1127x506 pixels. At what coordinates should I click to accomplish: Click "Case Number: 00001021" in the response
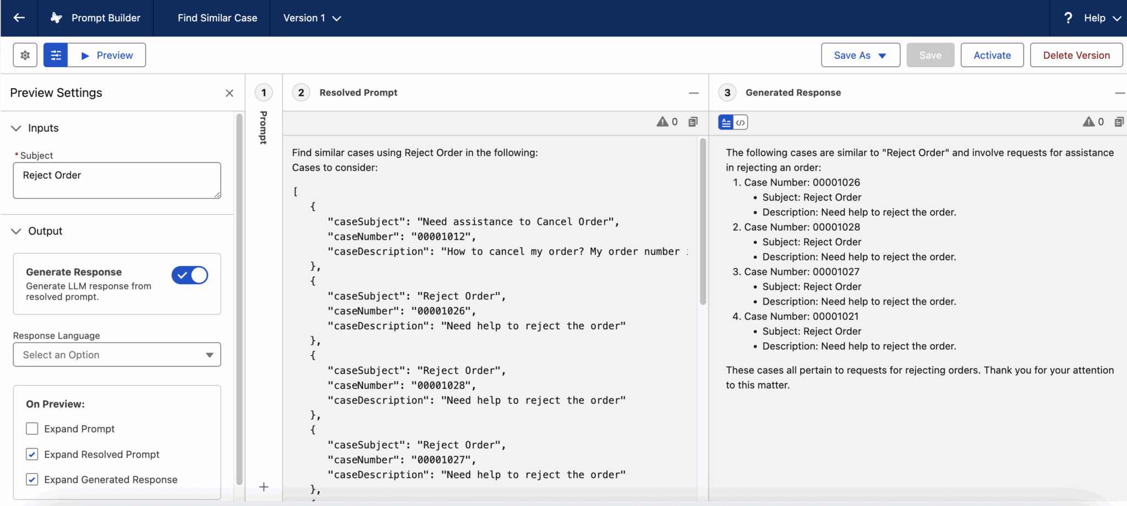tap(801, 316)
